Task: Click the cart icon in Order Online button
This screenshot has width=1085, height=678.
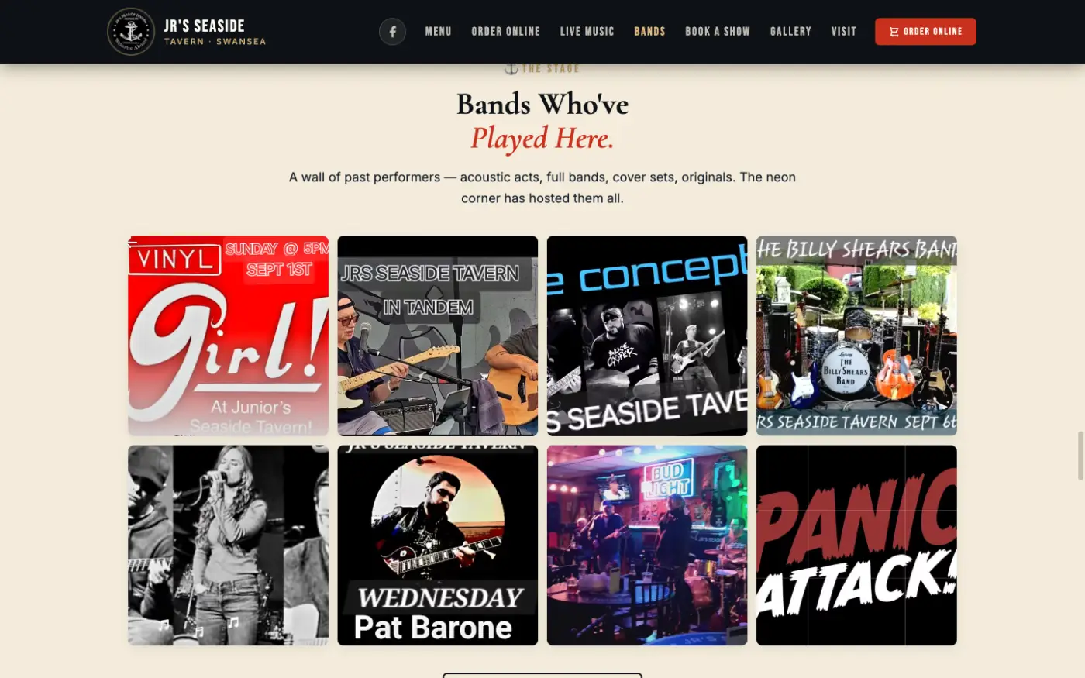Action: click(x=894, y=32)
